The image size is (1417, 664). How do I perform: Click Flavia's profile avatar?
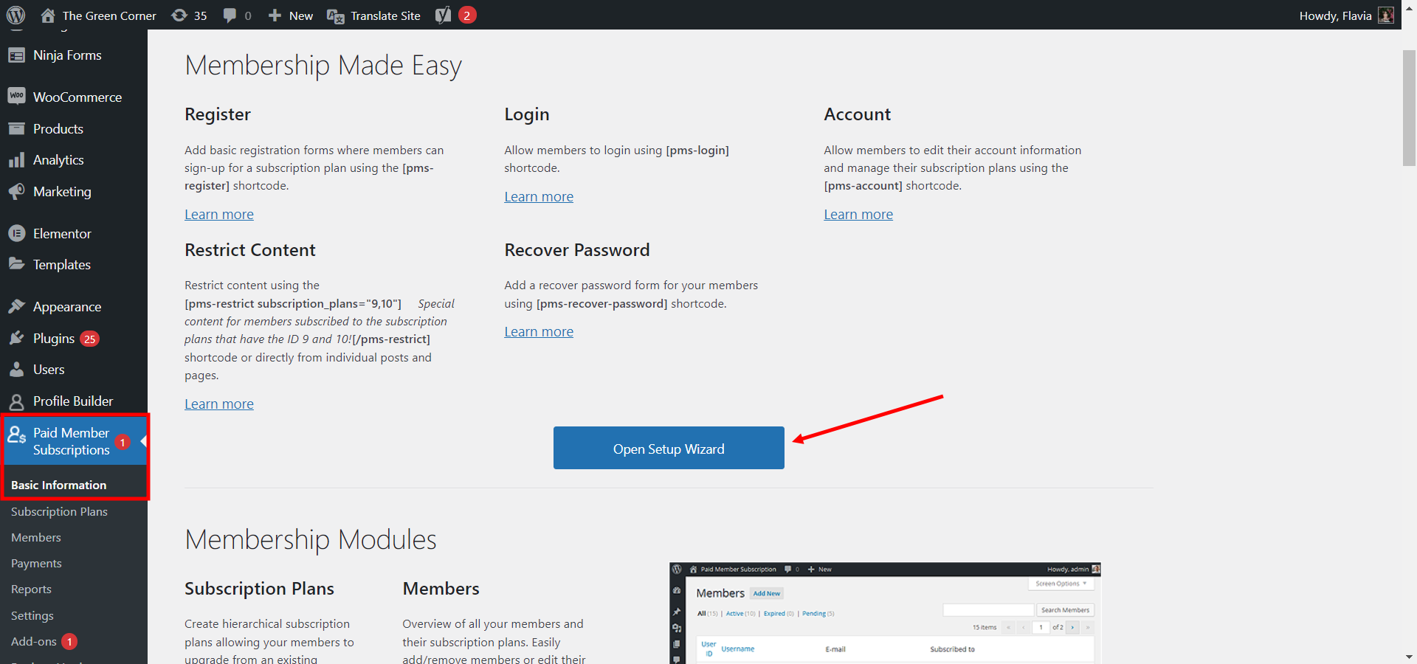1386,15
